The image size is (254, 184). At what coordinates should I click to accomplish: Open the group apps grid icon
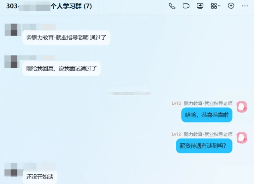click(214, 6)
